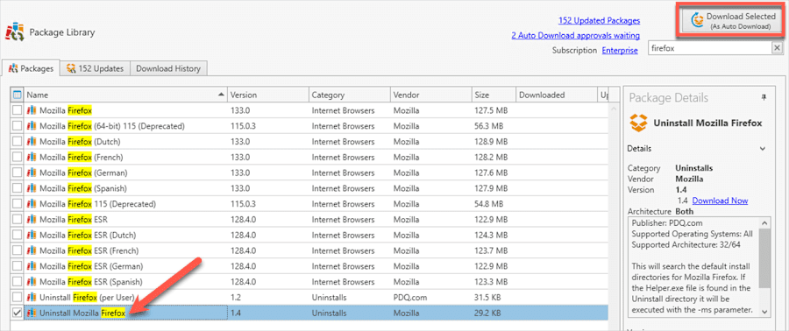Click the package icon for Mozilla Firefox (Spanish)
Image resolution: width=789 pixels, height=331 pixels.
[32, 188]
